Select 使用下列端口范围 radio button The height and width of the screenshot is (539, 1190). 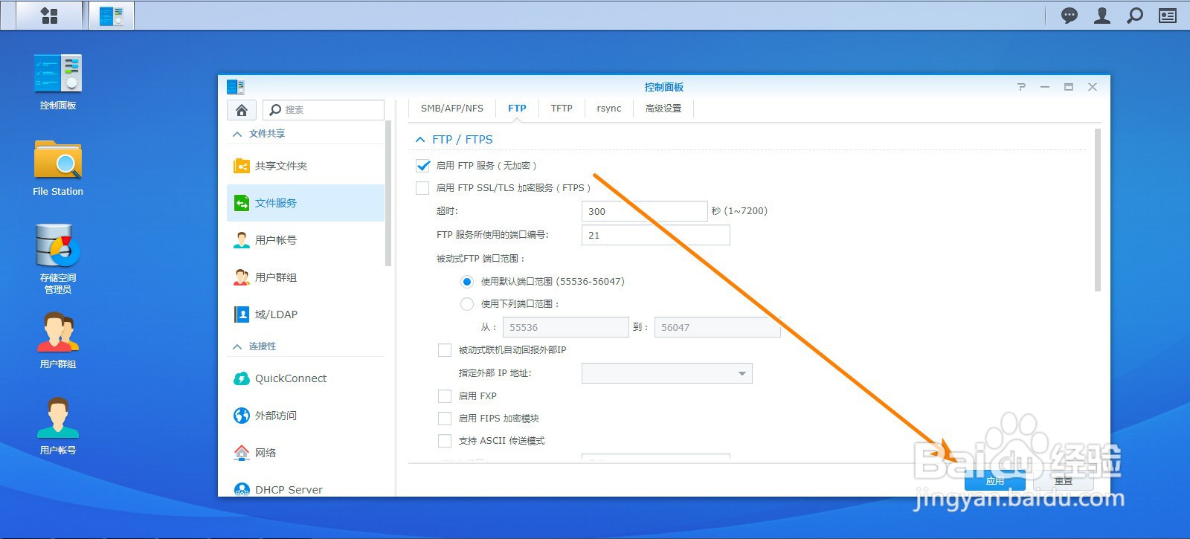(467, 304)
